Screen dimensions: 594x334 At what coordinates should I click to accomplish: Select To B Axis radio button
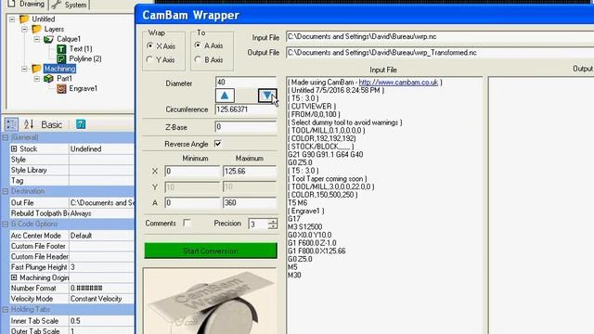(x=198, y=59)
